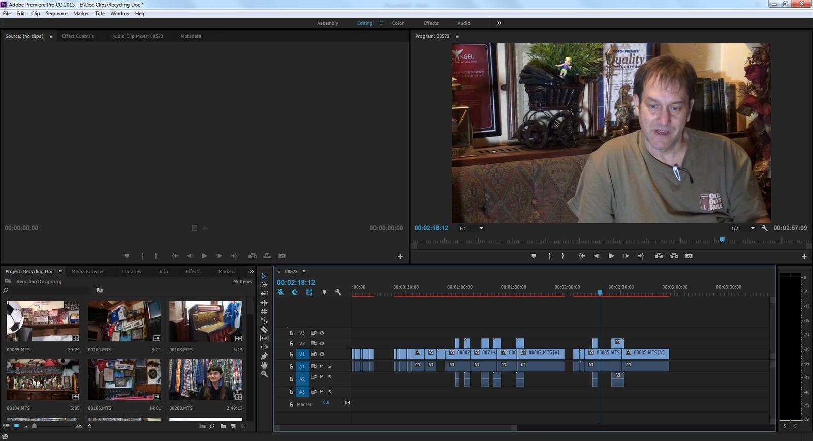
Task: Toggle the timeline Snap button
Action: tap(295, 292)
